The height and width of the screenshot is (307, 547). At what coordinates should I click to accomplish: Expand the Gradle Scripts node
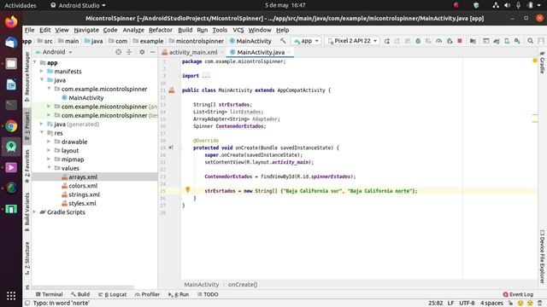34,212
